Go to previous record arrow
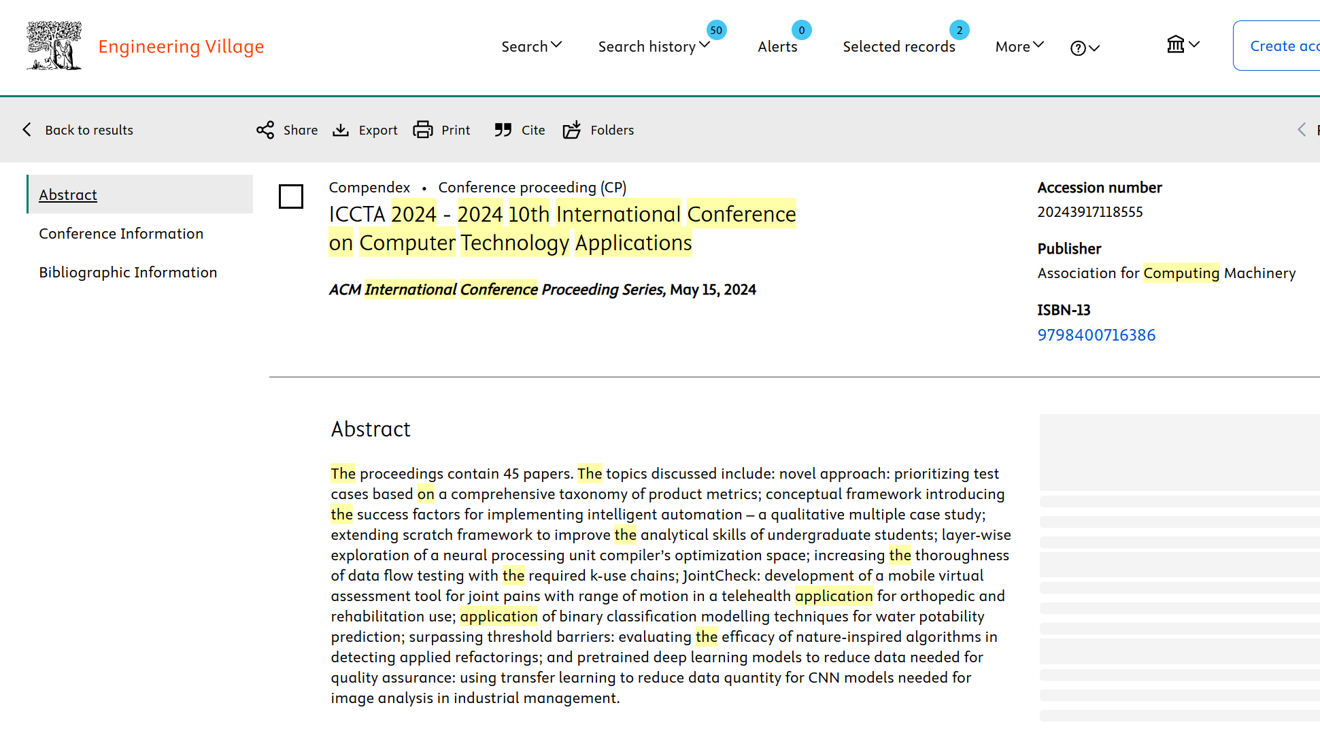 (x=1302, y=130)
